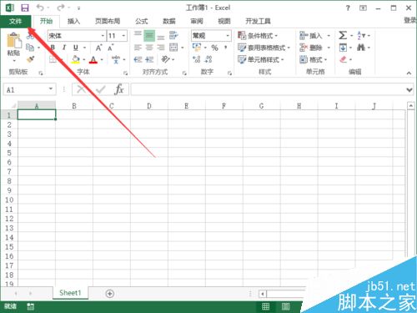Click the phonetic guide wen icon
The width and height of the screenshot is (417, 313).
click(116, 59)
